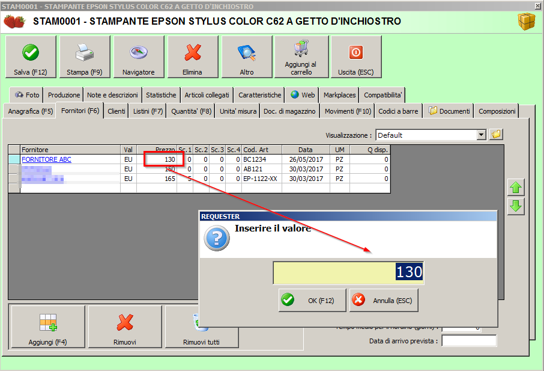Click the row selector of FORNITORE ABC row
The height and width of the screenshot is (371, 544).
pyautogui.click(x=14, y=159)
